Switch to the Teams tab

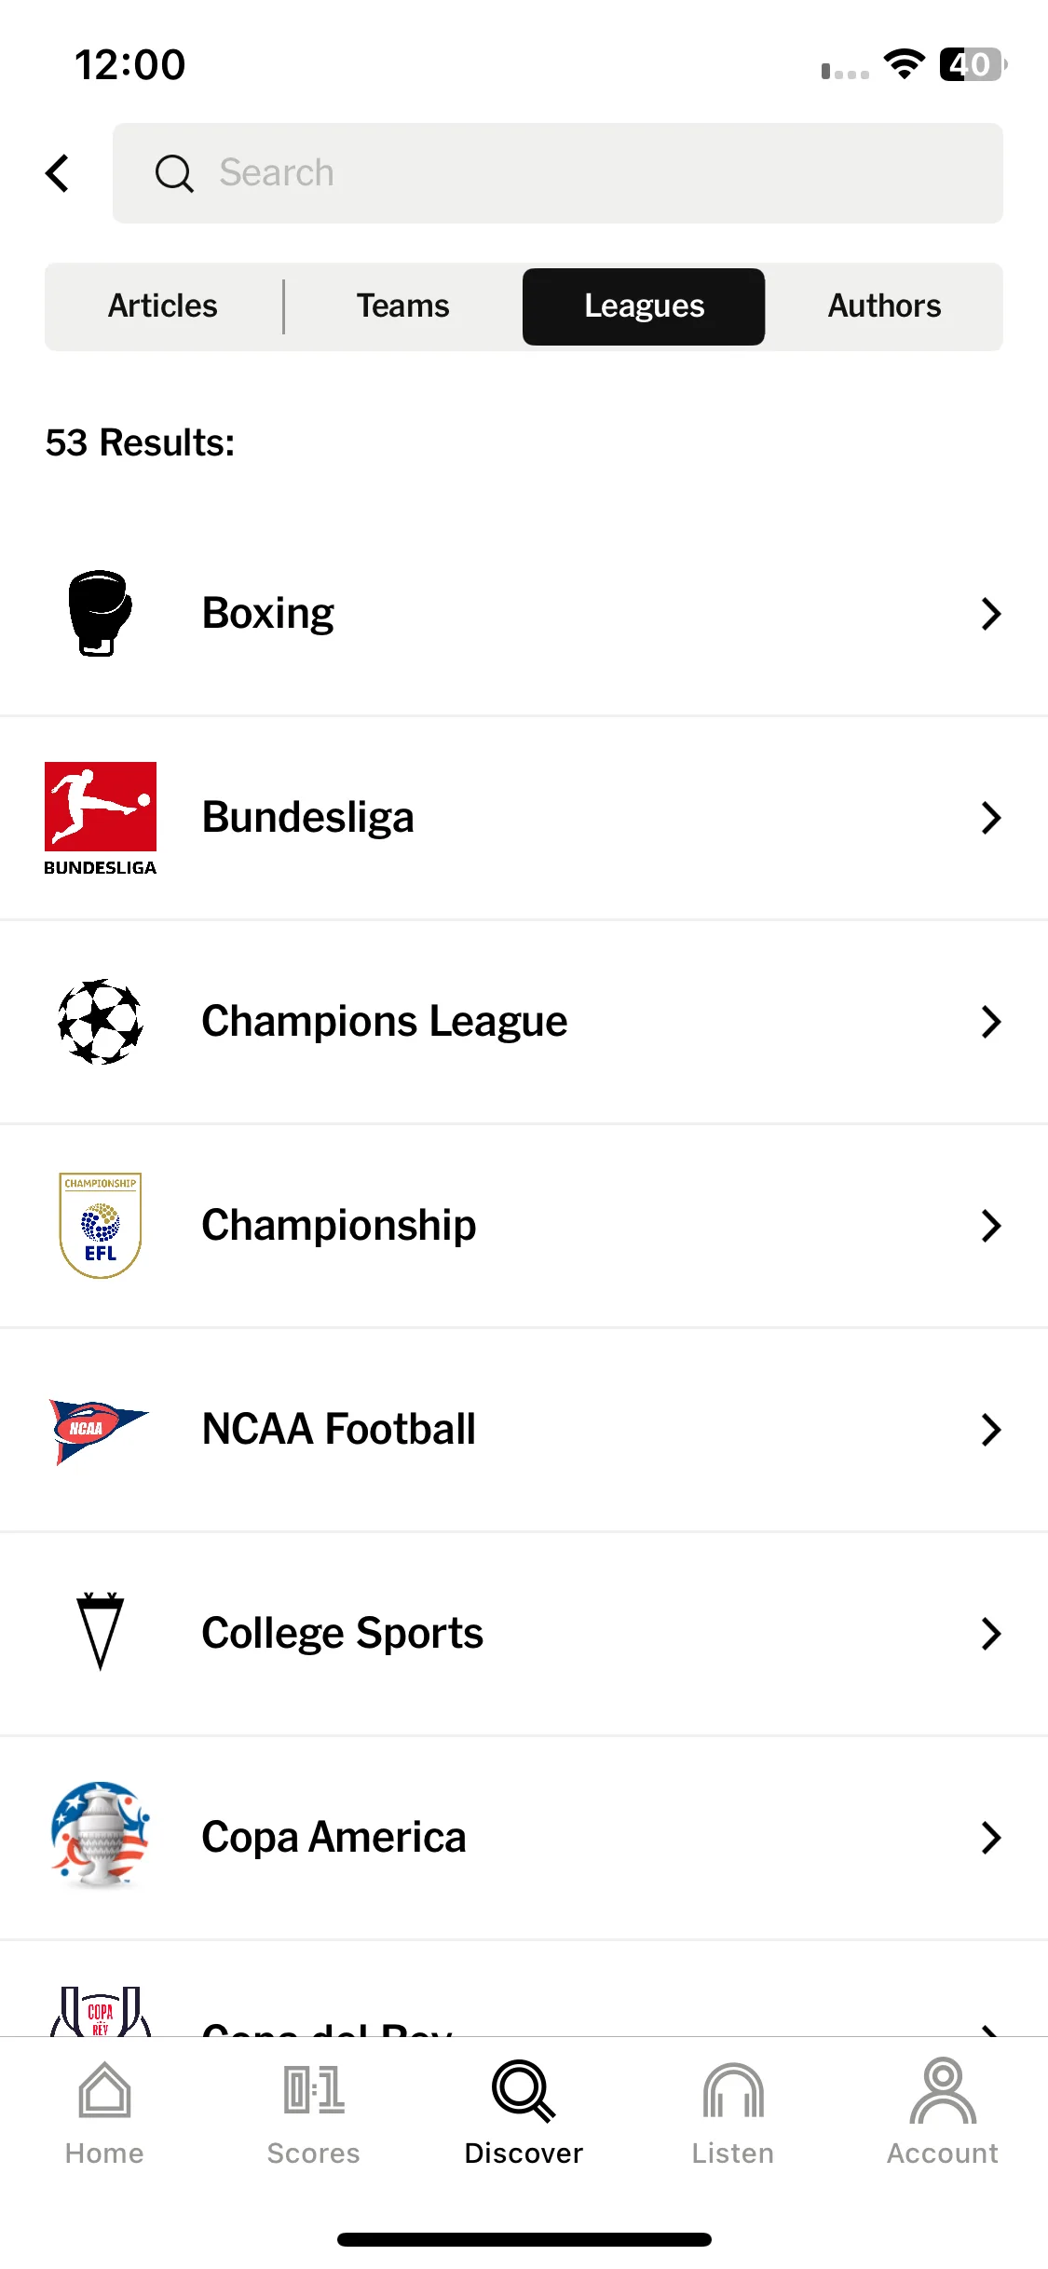(403, 306)
